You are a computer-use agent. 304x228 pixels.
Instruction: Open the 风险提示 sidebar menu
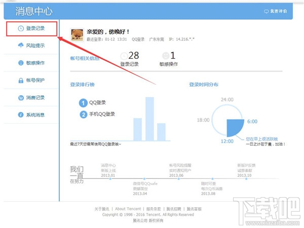[31, 46]
